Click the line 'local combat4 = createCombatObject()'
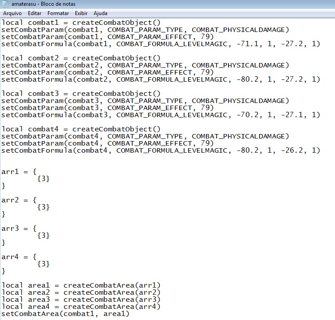 tap(81, 129)
